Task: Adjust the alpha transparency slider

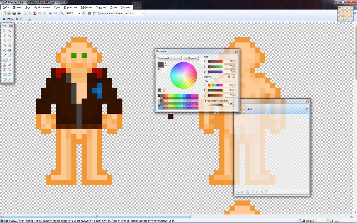Action: (215, 105)
